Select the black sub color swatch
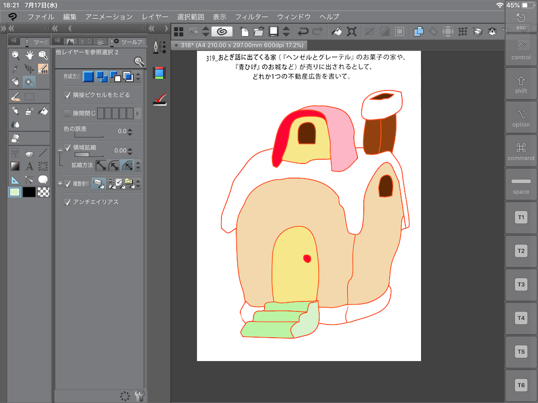The image size is (538, 403). 29,192
